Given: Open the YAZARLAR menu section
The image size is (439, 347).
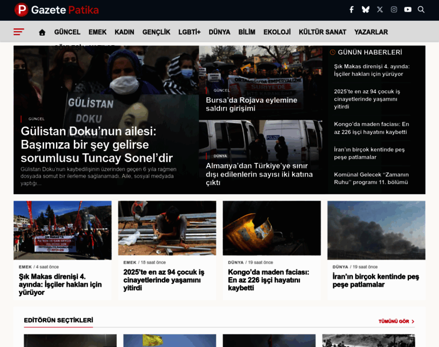Looking at the screenshot, I should (x=371, y=32).
